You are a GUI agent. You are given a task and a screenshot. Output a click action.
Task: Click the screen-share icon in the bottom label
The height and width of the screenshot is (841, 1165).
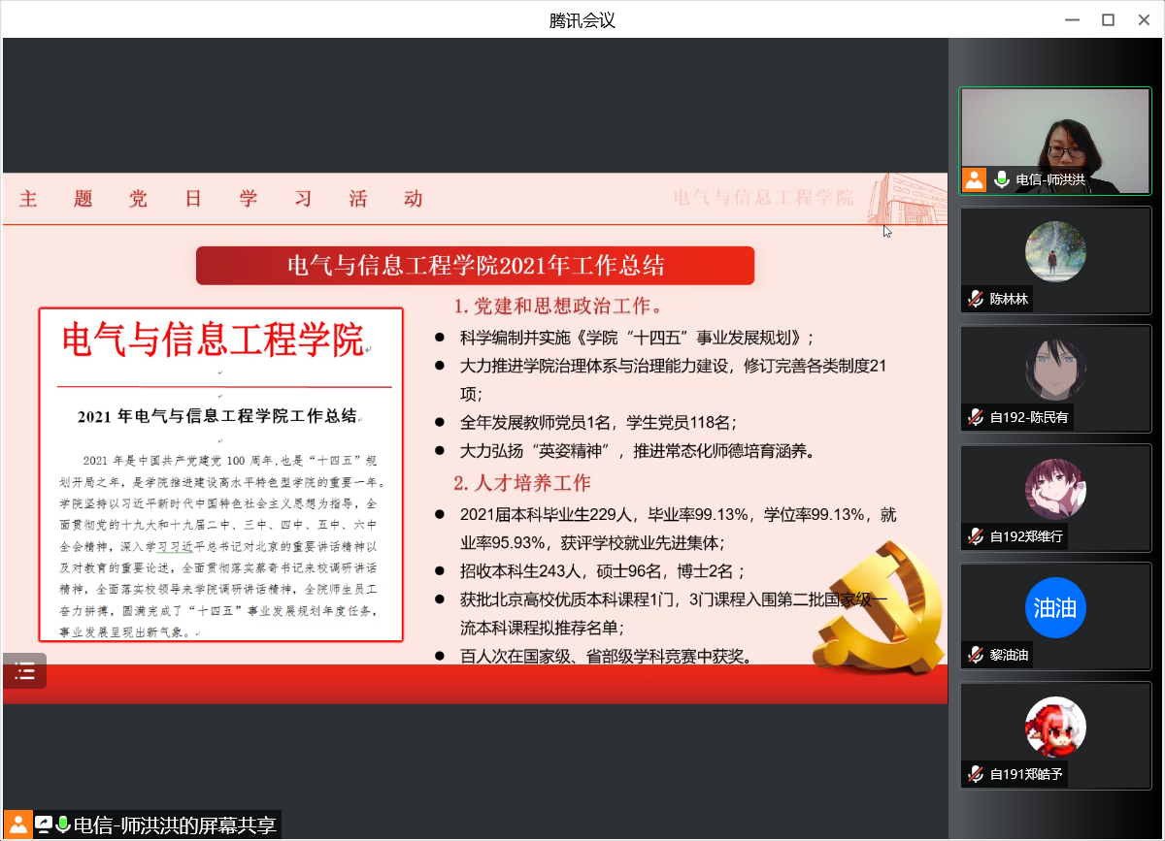(44, 825)
